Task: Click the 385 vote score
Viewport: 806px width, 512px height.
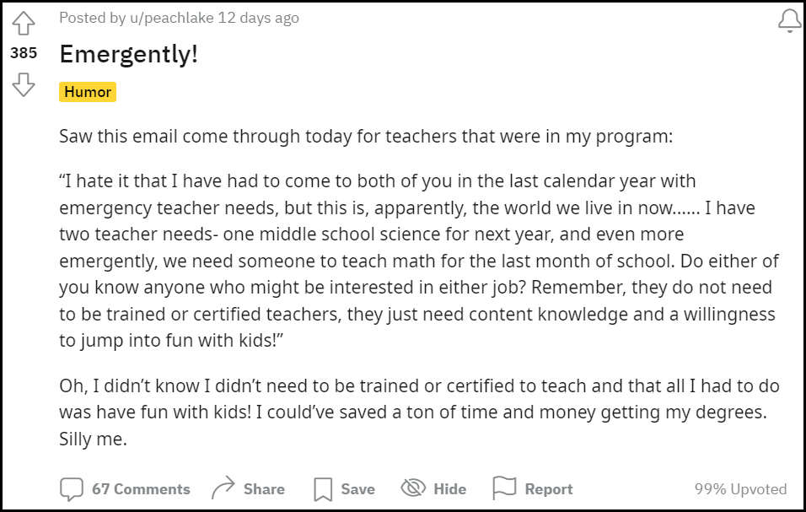Action: pos(24,53)
